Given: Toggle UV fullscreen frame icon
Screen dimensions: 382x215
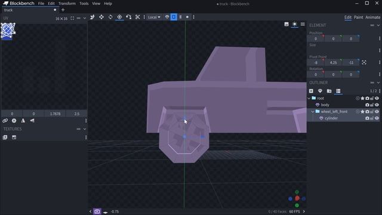Looking at the screenshot, I should [72, 19].
